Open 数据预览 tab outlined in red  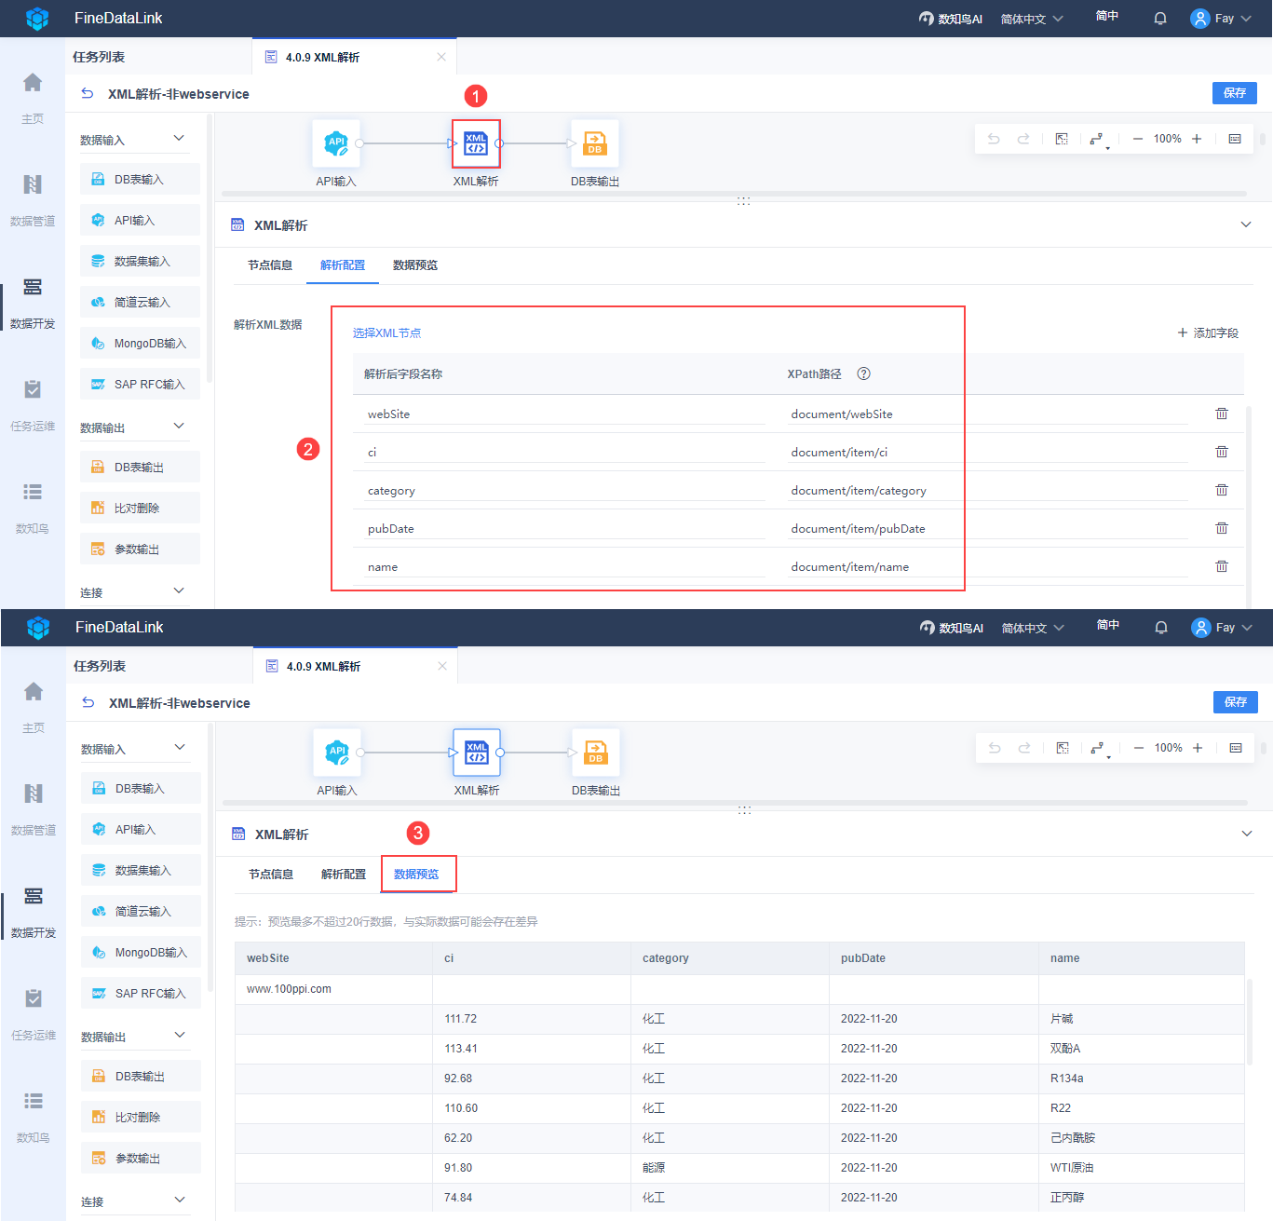coord(416,874)
